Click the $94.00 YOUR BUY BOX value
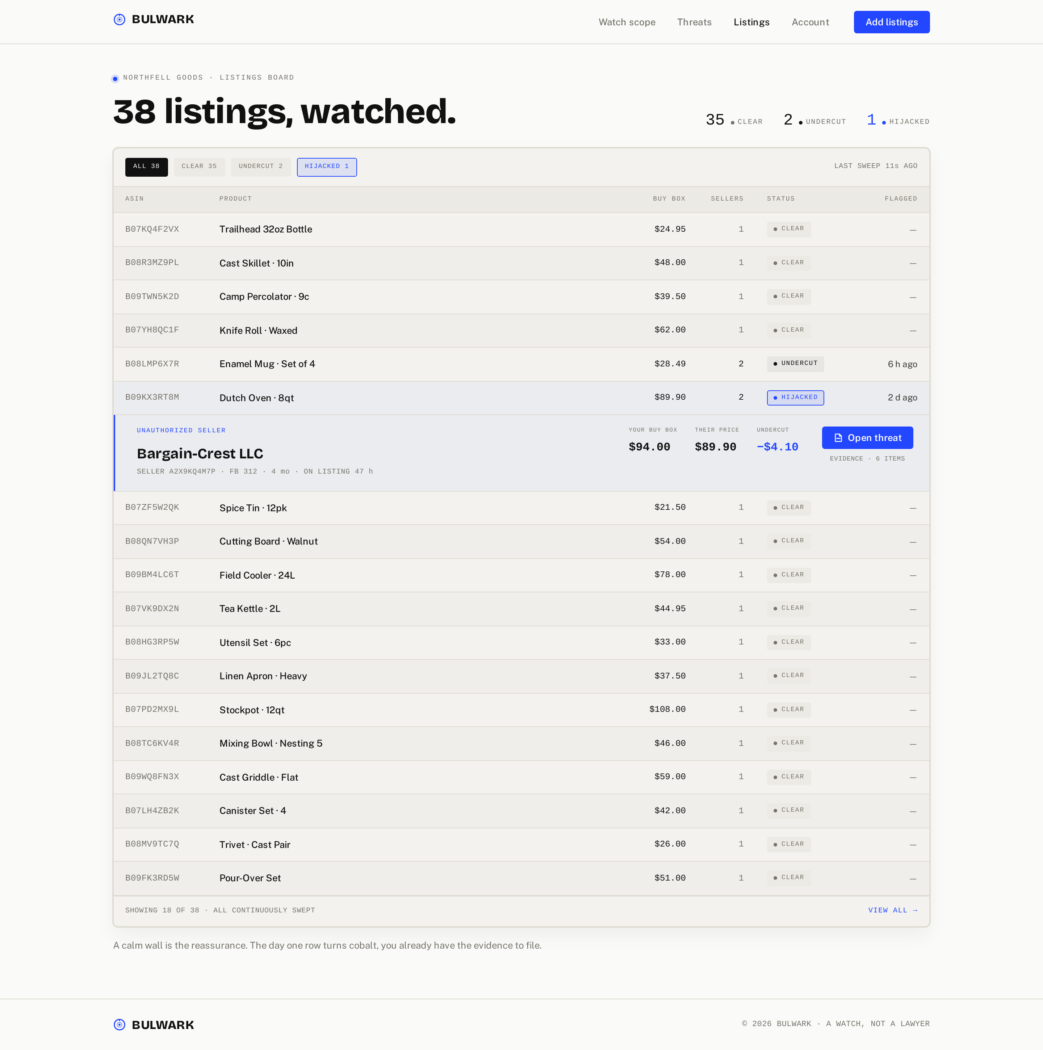Screen dimensions: 1043x1050 (x=649, y=447)
